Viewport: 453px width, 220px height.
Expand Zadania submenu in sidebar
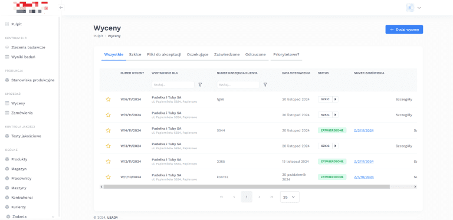53,216
